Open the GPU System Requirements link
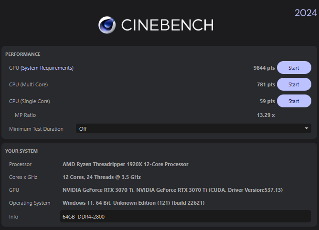 coord(47,68)
